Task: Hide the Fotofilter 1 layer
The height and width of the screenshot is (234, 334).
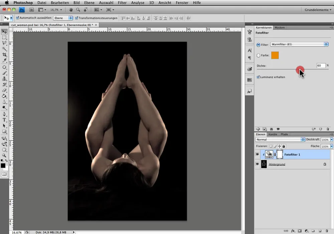Action: tap(257, 154)
